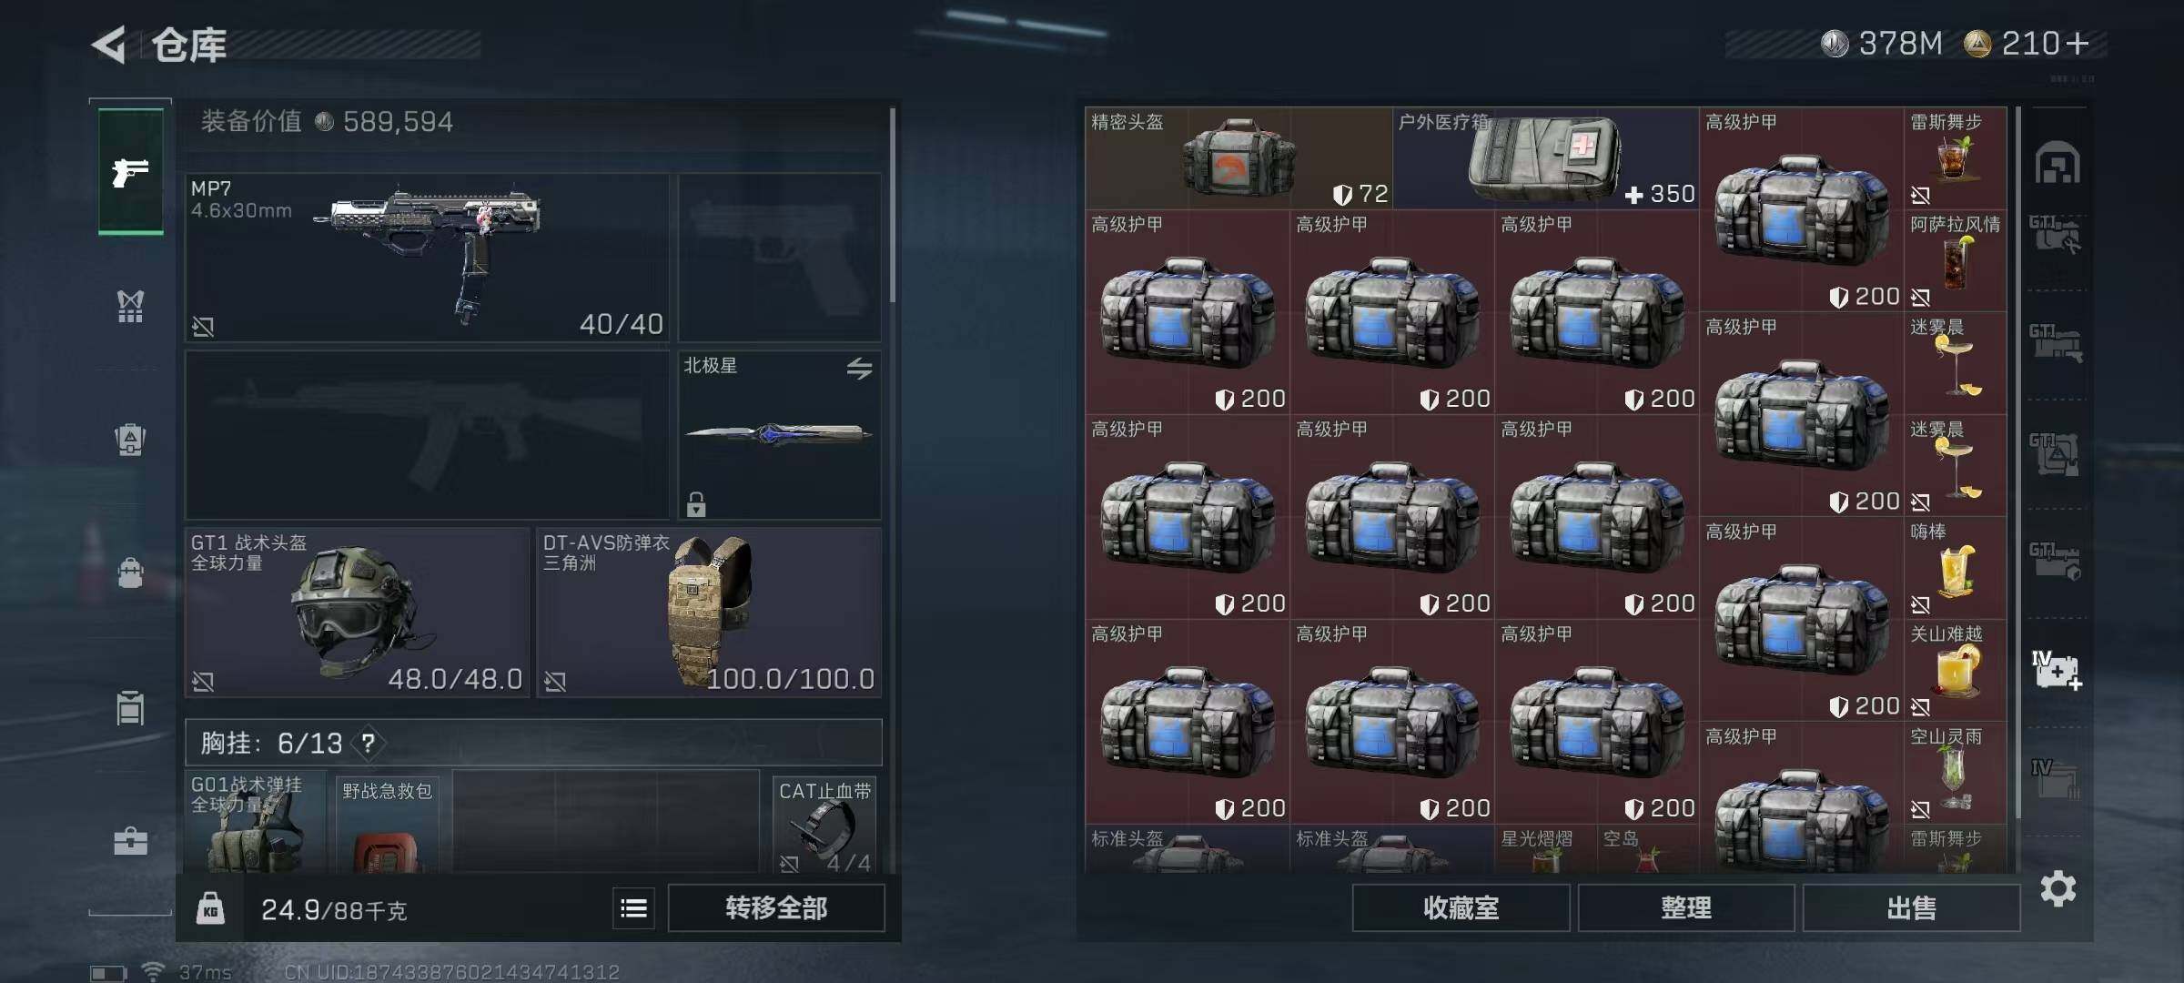The width and height of the screenshot is (2184, 983).
Task: Click the equipment panel scrollbar
Action: [893, 205]
